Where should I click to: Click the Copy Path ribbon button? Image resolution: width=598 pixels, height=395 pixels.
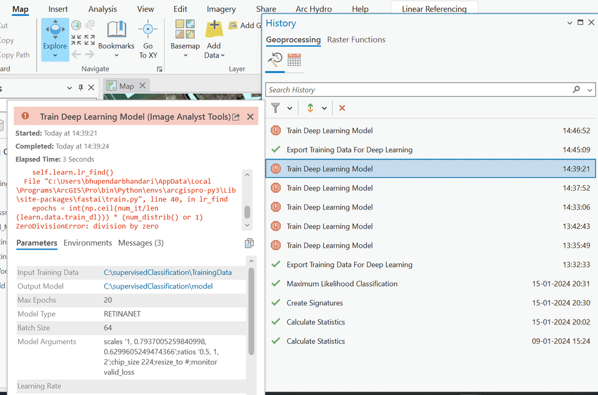(14, 55)
